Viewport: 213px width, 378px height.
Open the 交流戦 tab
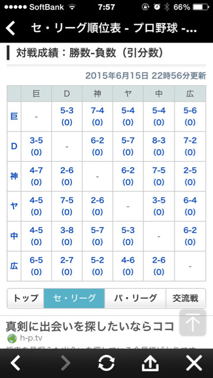tap(186, 298)
